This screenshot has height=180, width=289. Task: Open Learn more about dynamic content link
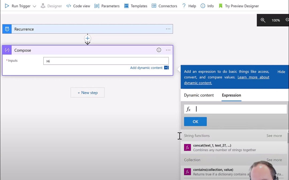pyautogui.click(x=227, y=80)
